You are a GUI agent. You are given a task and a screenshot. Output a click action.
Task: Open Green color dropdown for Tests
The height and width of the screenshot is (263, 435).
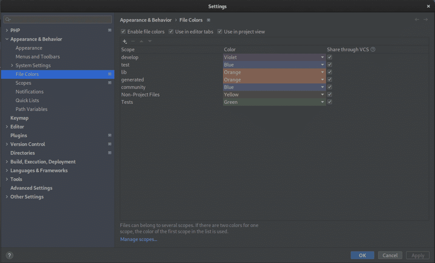[x=274, y=102]
